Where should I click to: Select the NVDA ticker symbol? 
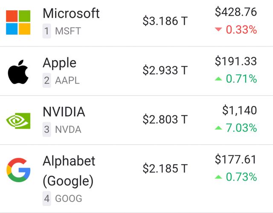[x=68, y=129]
